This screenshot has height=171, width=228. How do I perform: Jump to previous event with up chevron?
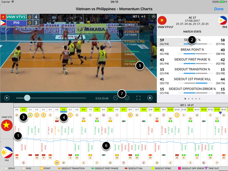pos(115,98)
